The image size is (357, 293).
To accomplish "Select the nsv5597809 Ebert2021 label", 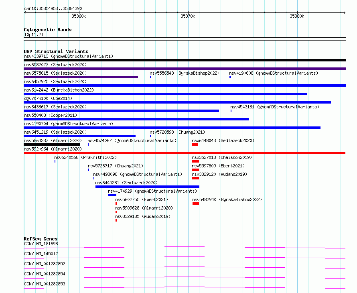I will click(218, 166).
